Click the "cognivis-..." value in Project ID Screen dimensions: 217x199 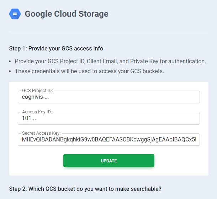pos(35,97)
